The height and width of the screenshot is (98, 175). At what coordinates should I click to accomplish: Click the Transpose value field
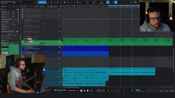[14, 27]
